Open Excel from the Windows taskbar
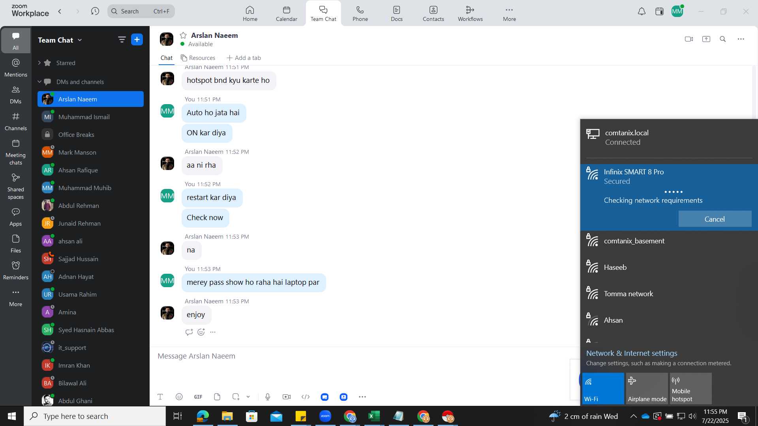 pos(374,416)
